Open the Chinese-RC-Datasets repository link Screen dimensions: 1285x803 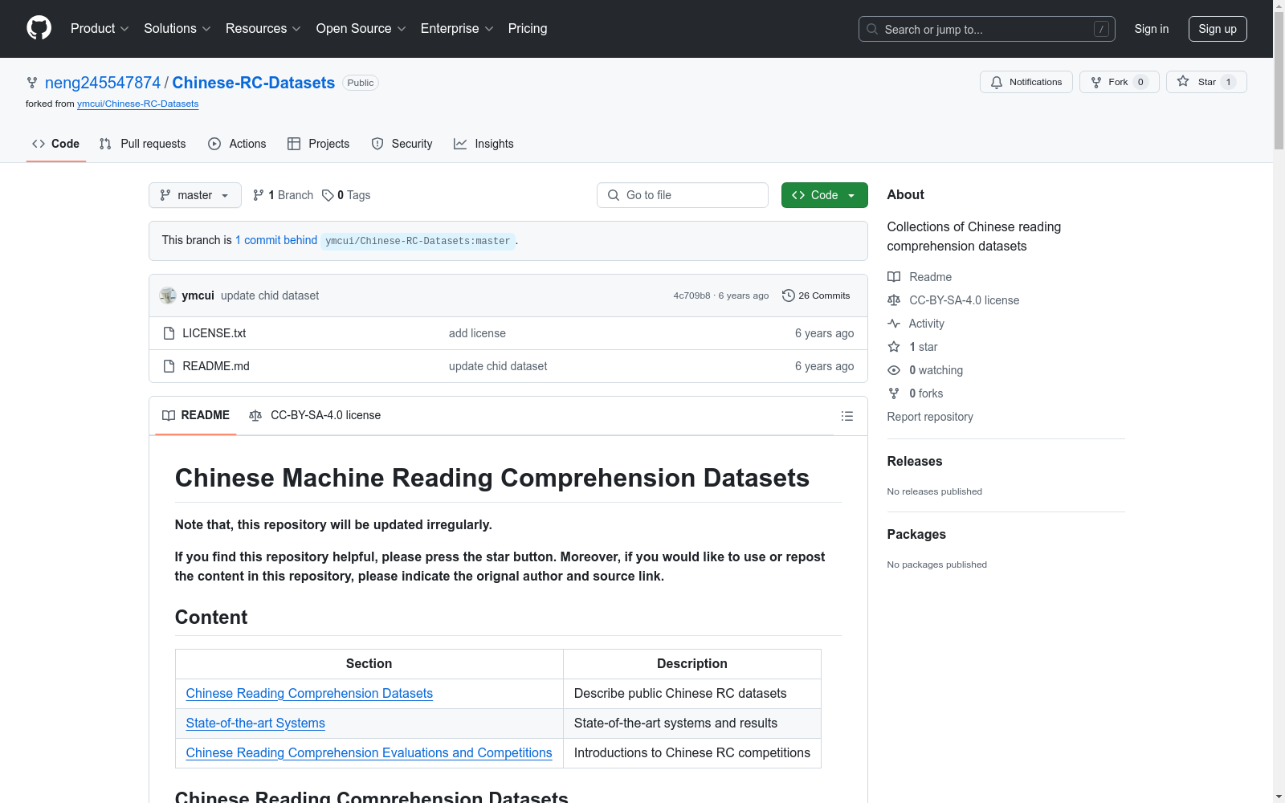tap(254, 83)
